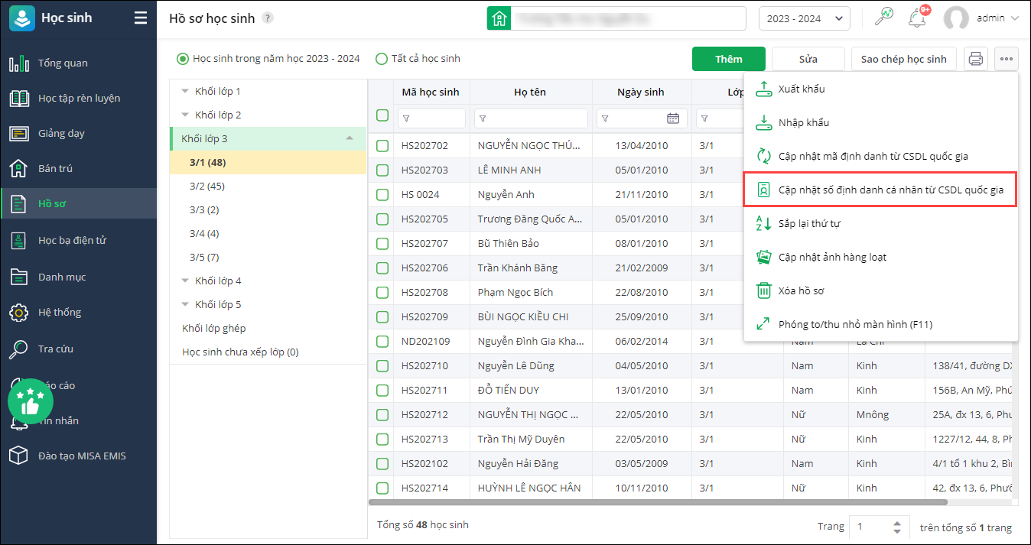
Task: Choose Nhập khẩu from the menu
Action: pyautogui.click(x=881, y=122)
